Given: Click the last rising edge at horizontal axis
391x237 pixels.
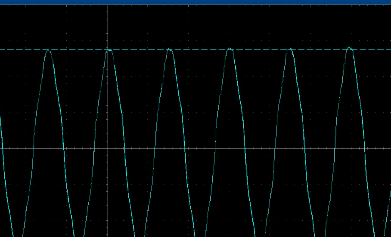Looking at the screenshot, I should click(x=335, y=148).
